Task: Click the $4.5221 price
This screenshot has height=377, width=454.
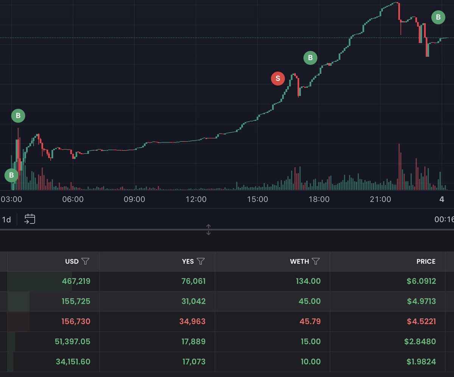Action: (x=421, y=321)
